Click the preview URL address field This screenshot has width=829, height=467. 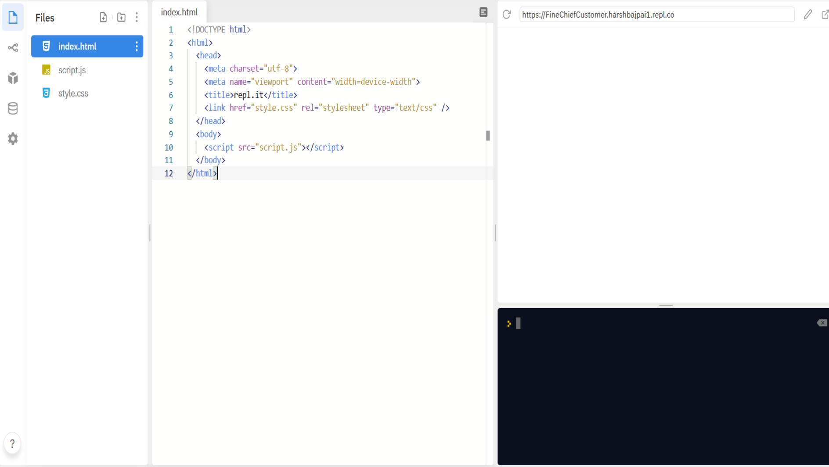click(656, 15)
